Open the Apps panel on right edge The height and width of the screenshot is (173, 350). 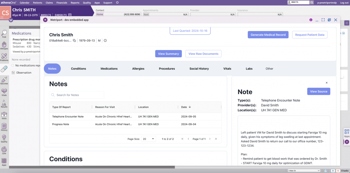pyautogui.click(x=347, y=133)
